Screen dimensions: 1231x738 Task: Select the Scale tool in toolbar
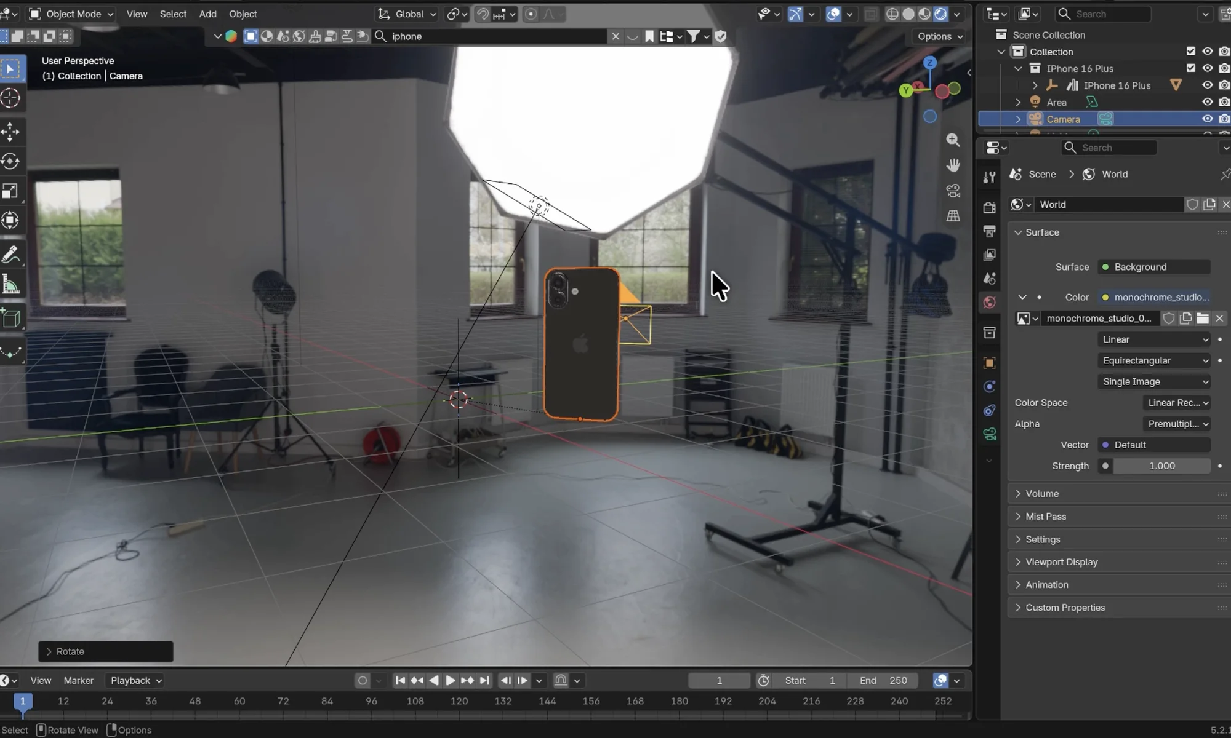click(10, 191)
